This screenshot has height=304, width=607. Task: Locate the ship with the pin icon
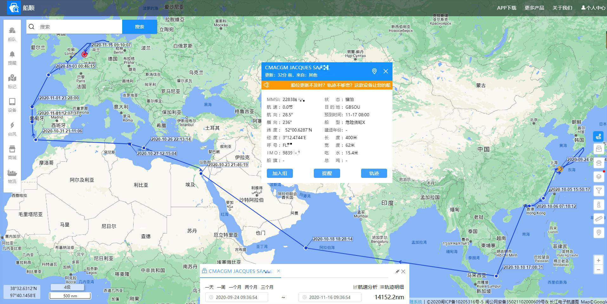(374, 71)
